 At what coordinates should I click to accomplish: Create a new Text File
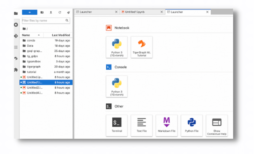pos(142,126)
